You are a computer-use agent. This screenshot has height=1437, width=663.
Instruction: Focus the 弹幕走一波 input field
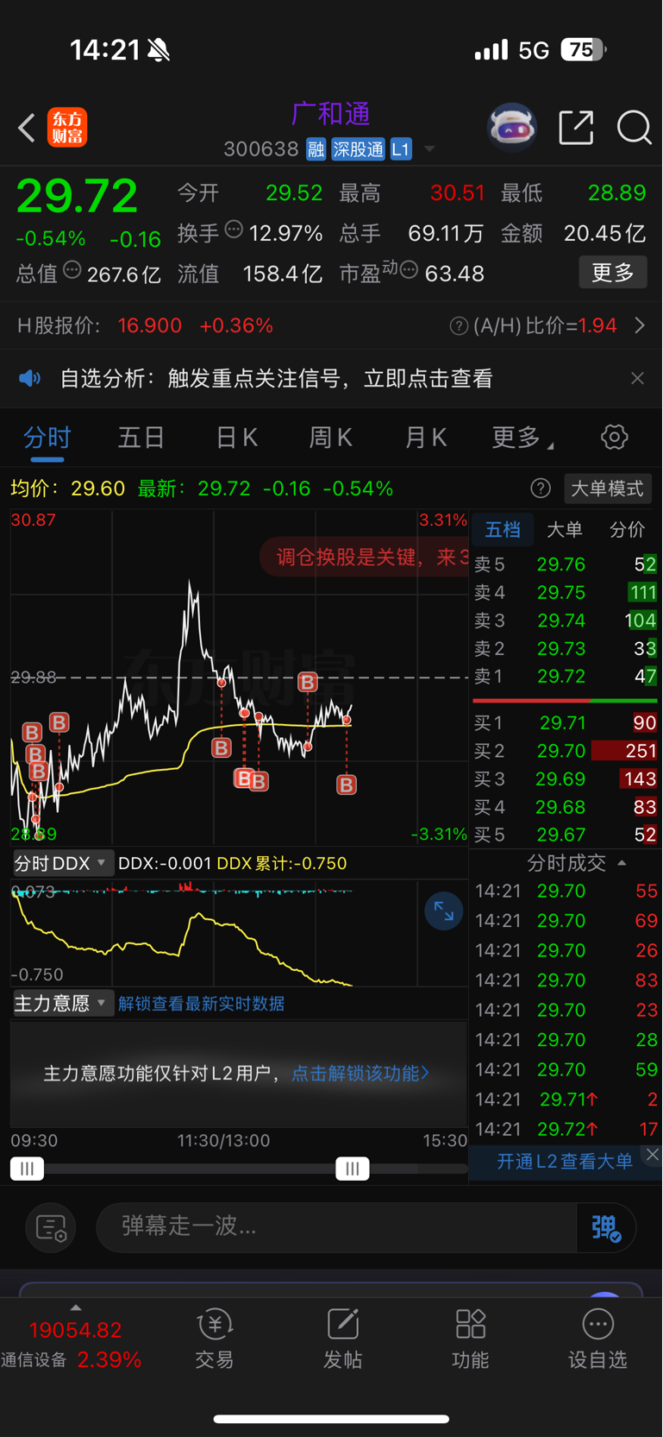336,1226
